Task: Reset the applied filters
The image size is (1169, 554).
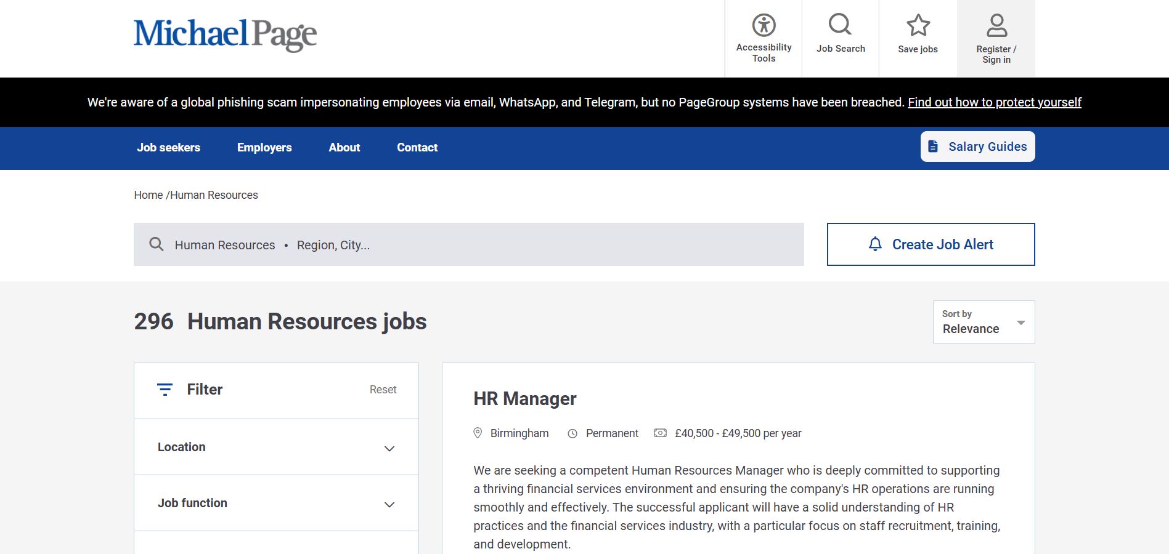Action: (383, 389)
